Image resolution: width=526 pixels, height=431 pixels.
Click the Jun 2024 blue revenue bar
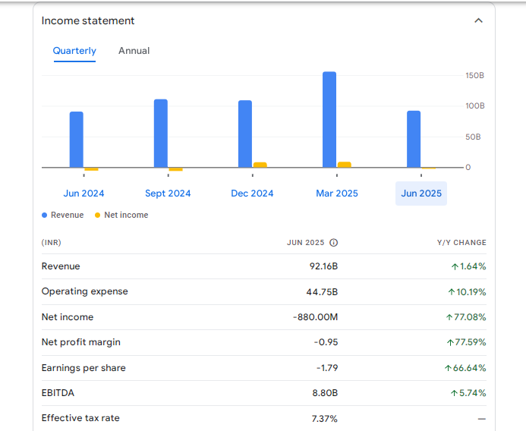[77, 139]
